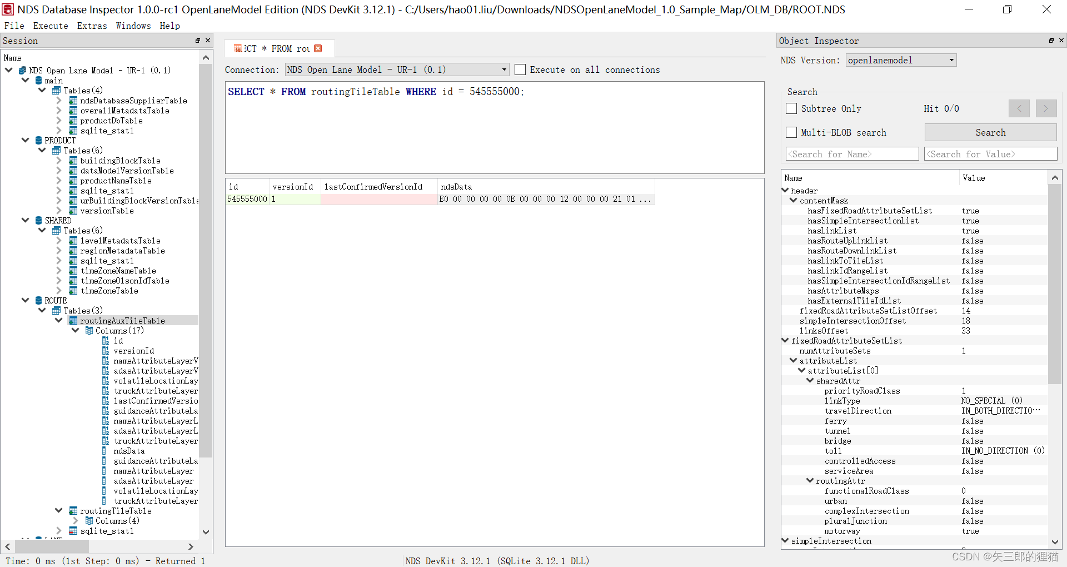
Task: Click timeZoneTable table icon
Action: pos(73,291)
